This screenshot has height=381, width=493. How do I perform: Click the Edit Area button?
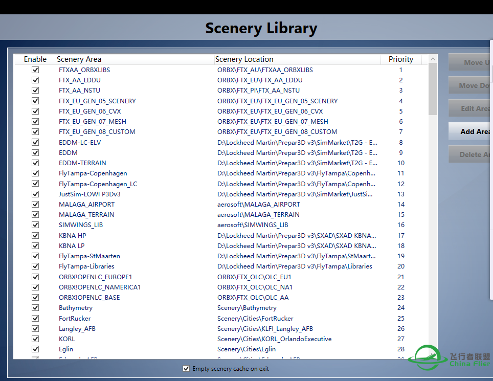[470, 108]
